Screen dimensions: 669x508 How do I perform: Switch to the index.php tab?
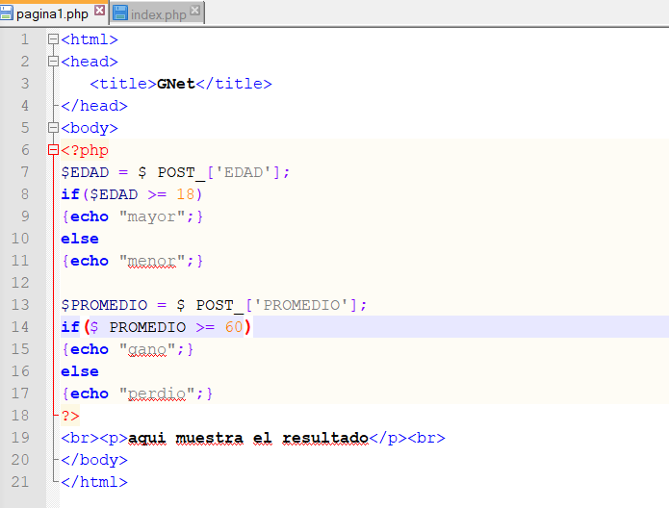point(158,14)
